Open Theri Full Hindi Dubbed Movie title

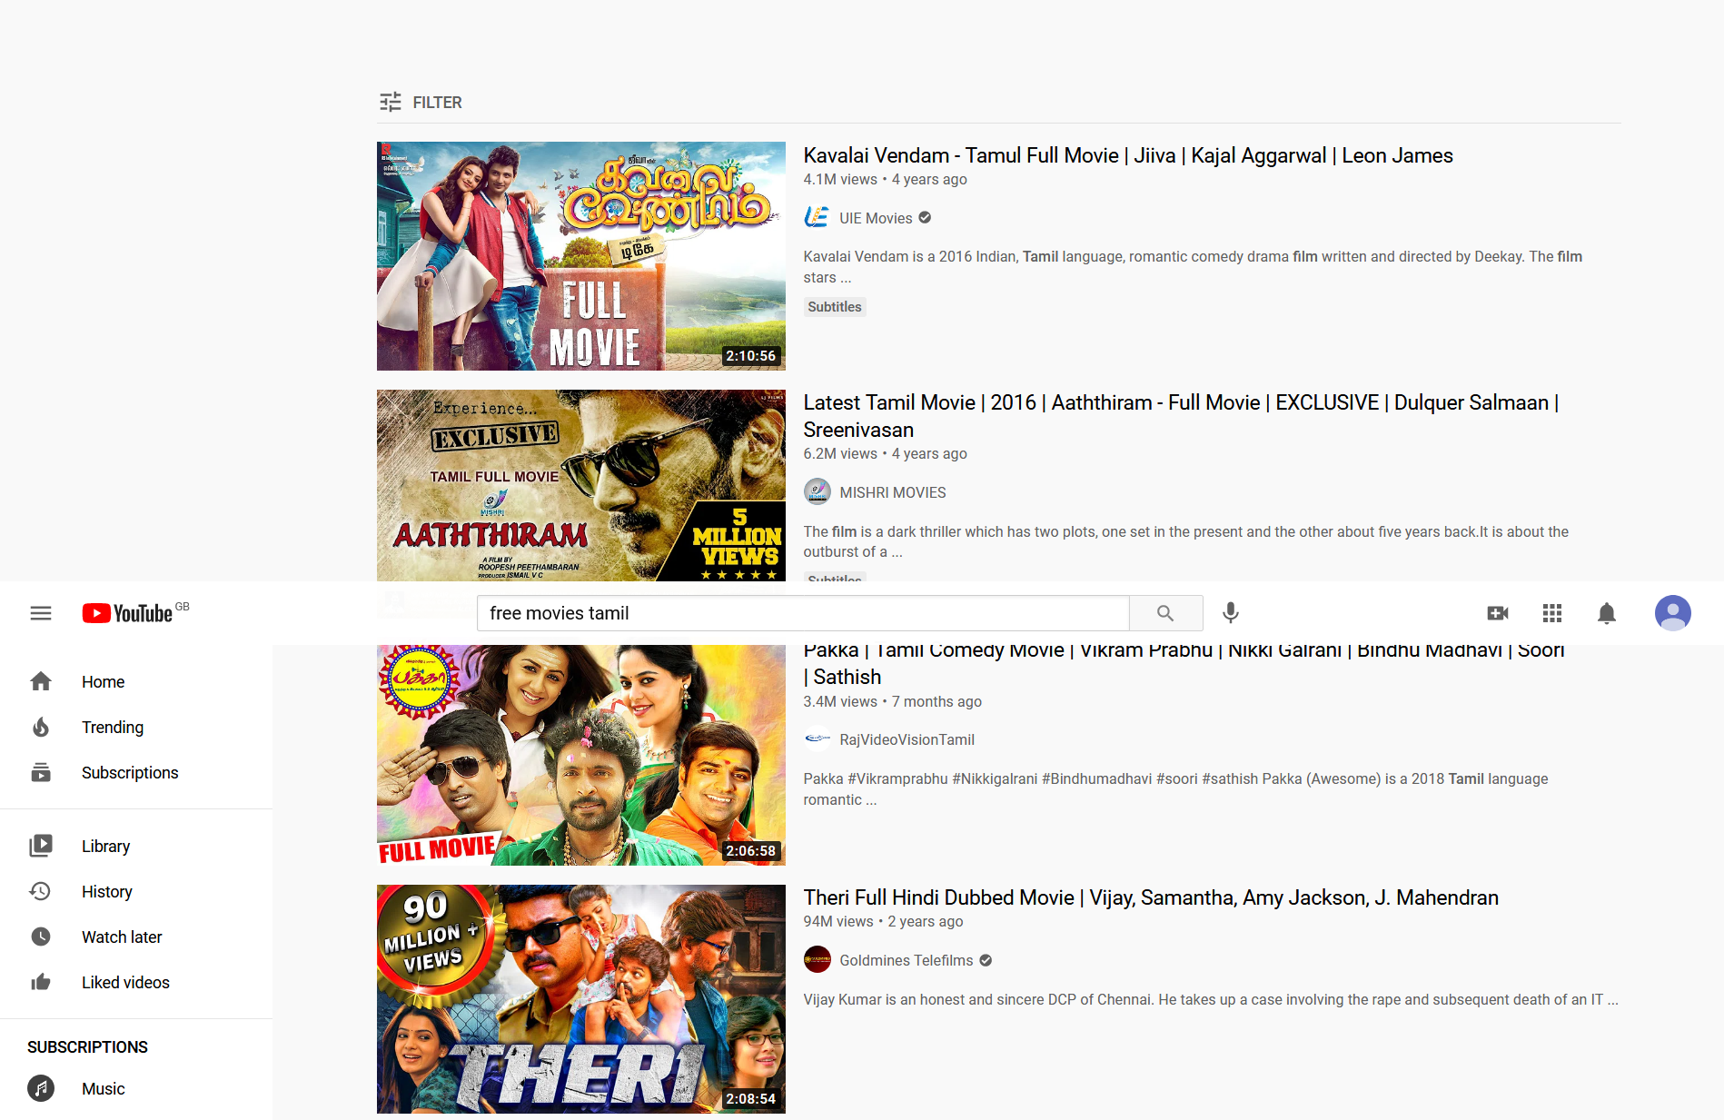(x=1151, y=897)
